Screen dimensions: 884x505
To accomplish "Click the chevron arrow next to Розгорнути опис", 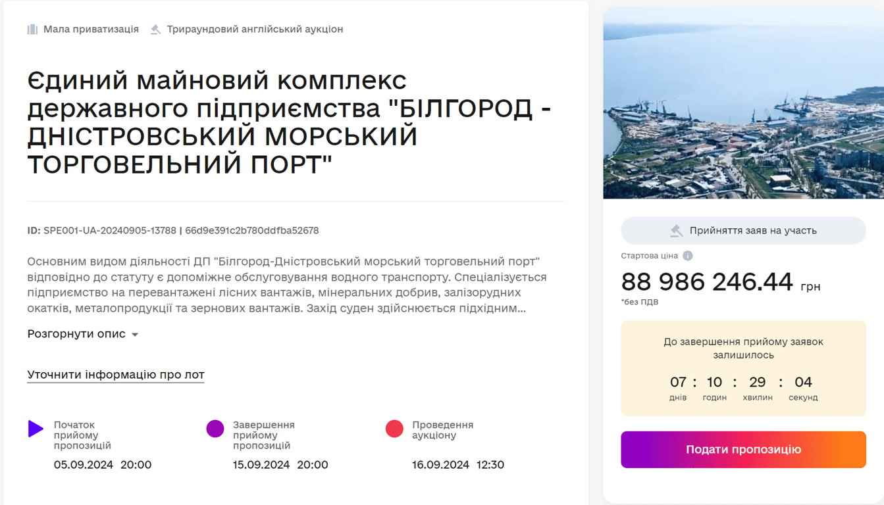I will pyautogui.click(x=134, y=334).
